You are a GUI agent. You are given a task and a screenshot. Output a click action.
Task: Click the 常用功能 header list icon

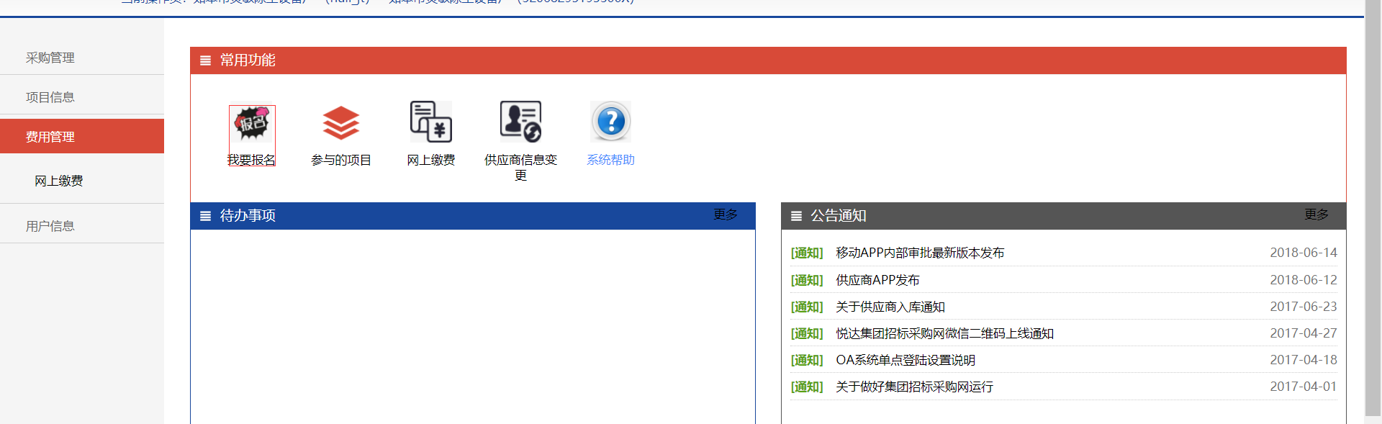point(206,60)
